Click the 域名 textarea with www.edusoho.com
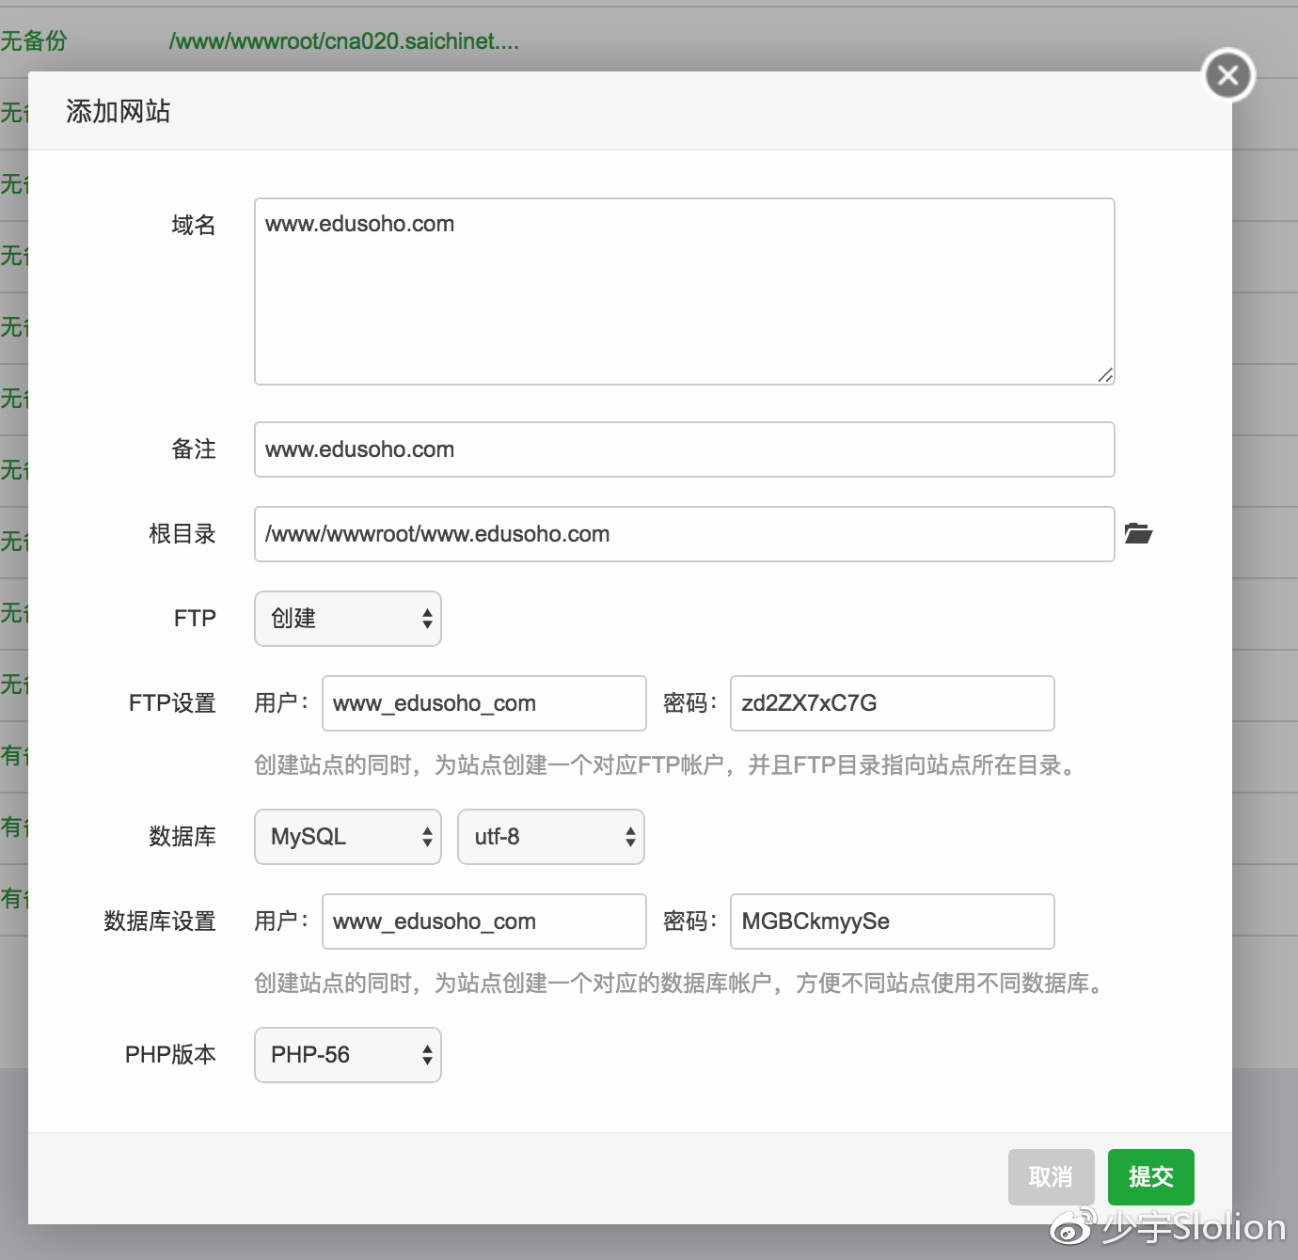This screenshot has width=1298, height=1260. [x=685, y=291]
